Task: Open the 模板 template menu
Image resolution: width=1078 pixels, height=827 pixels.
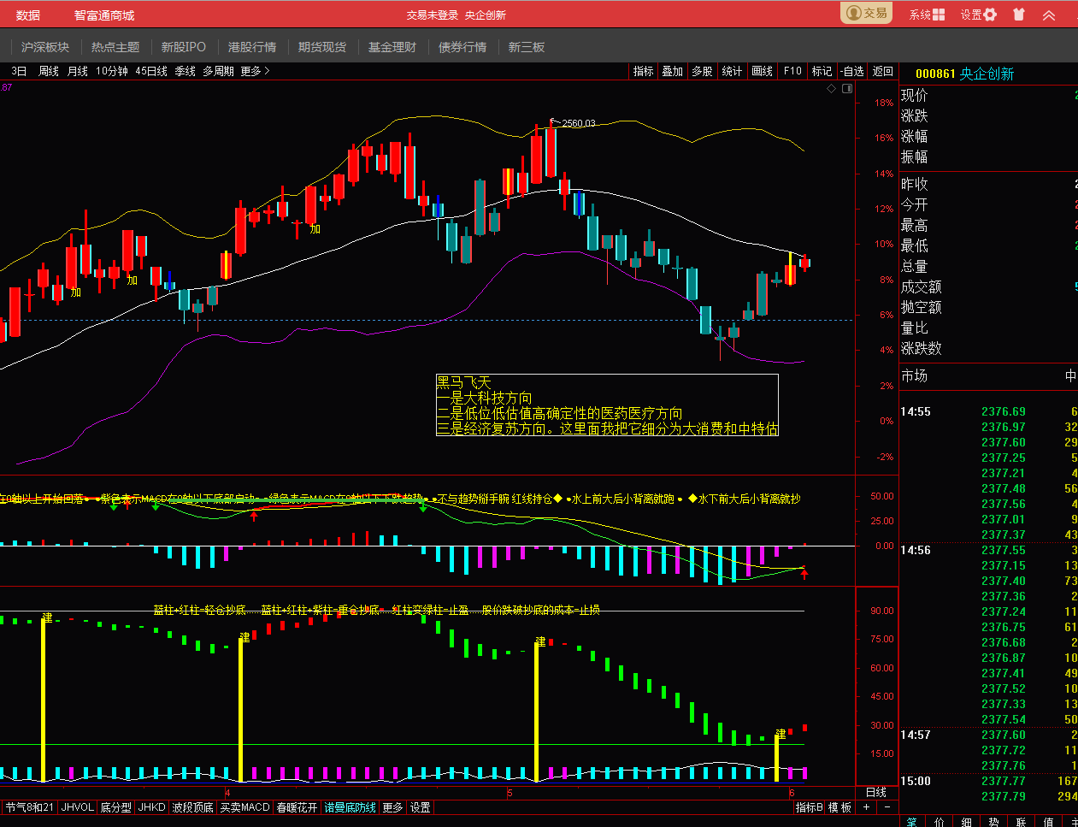Action: pyautogui.click(x=839, y=807)
